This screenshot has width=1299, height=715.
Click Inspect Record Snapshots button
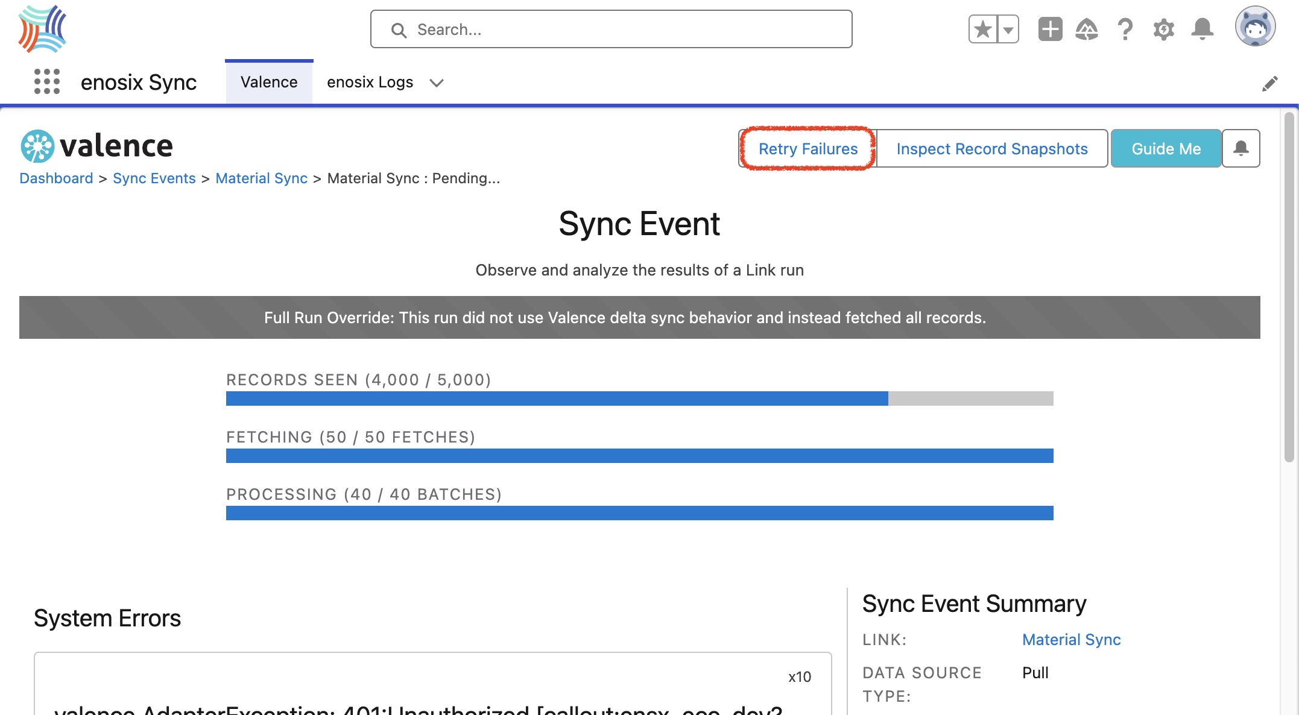991,148
